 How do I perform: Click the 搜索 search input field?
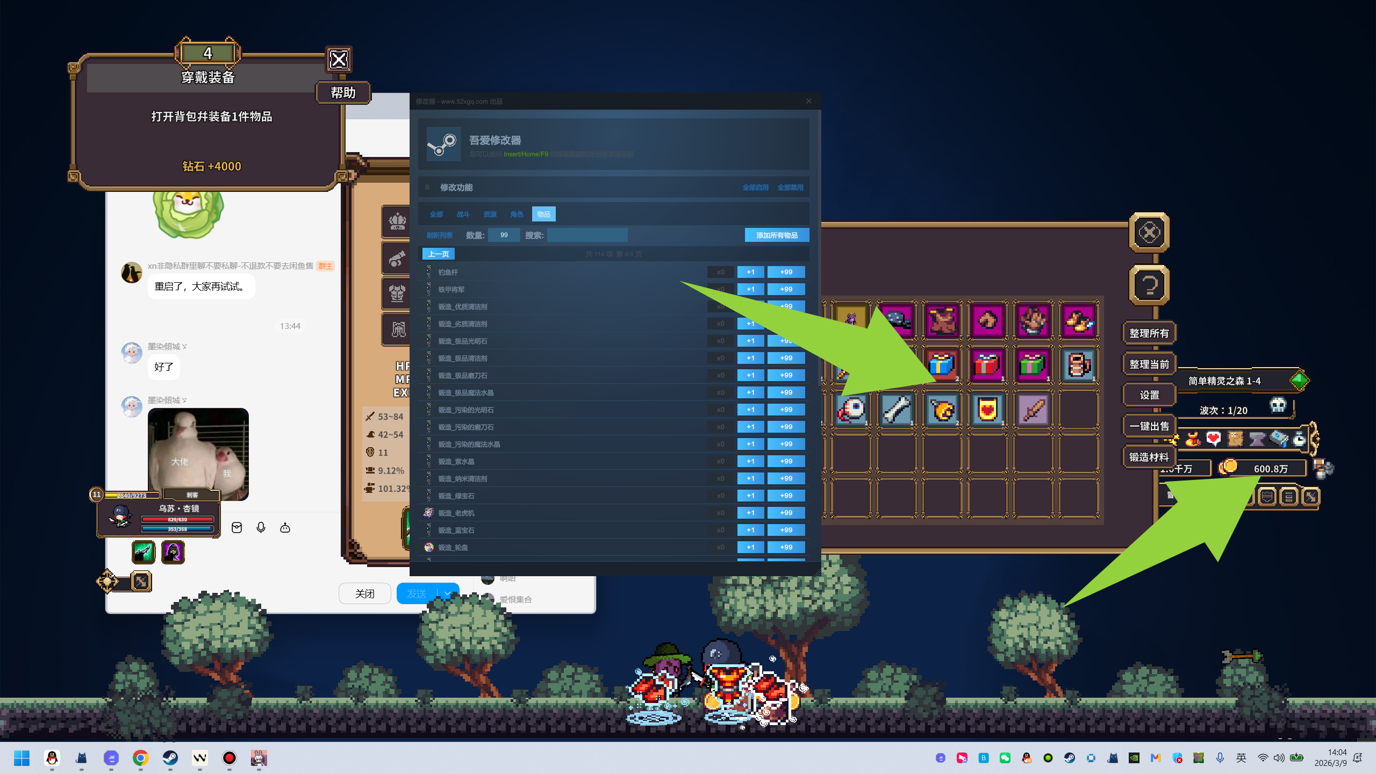(x=587, y=235)
